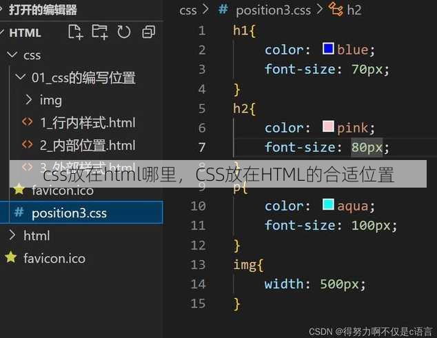The height and width of the screenshot is (338, 437).
Task: Click the star icon of favicon.ico under html folder
Action: tap(11, 257)
